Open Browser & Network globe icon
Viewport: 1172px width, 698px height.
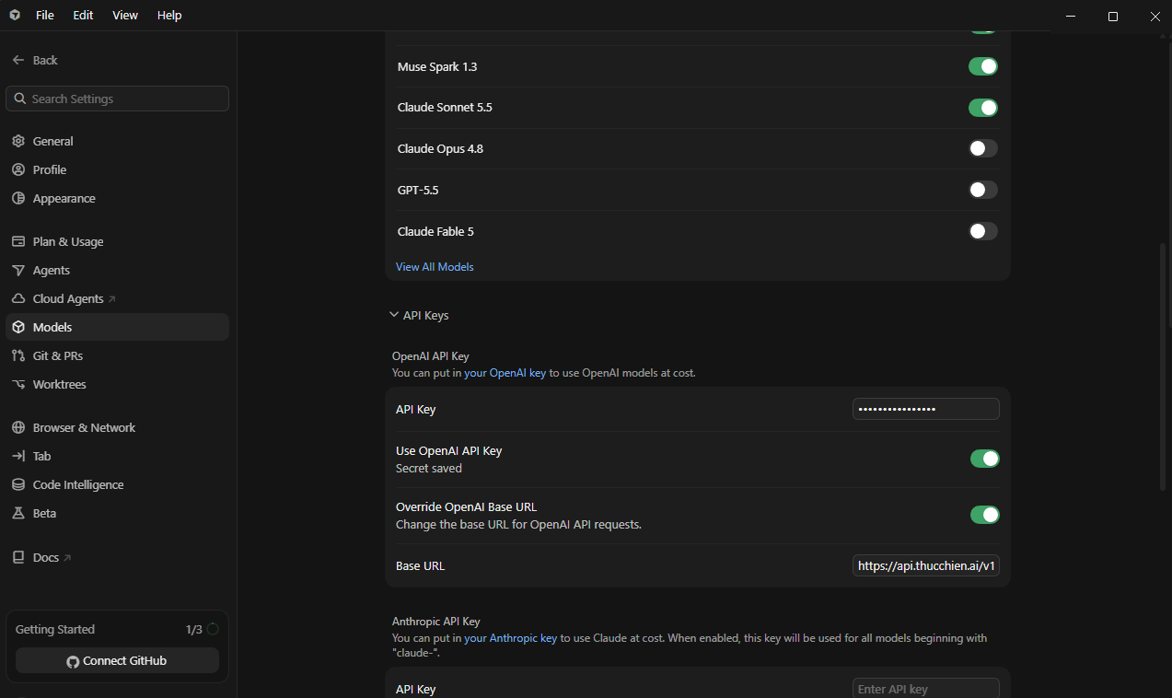17,427
